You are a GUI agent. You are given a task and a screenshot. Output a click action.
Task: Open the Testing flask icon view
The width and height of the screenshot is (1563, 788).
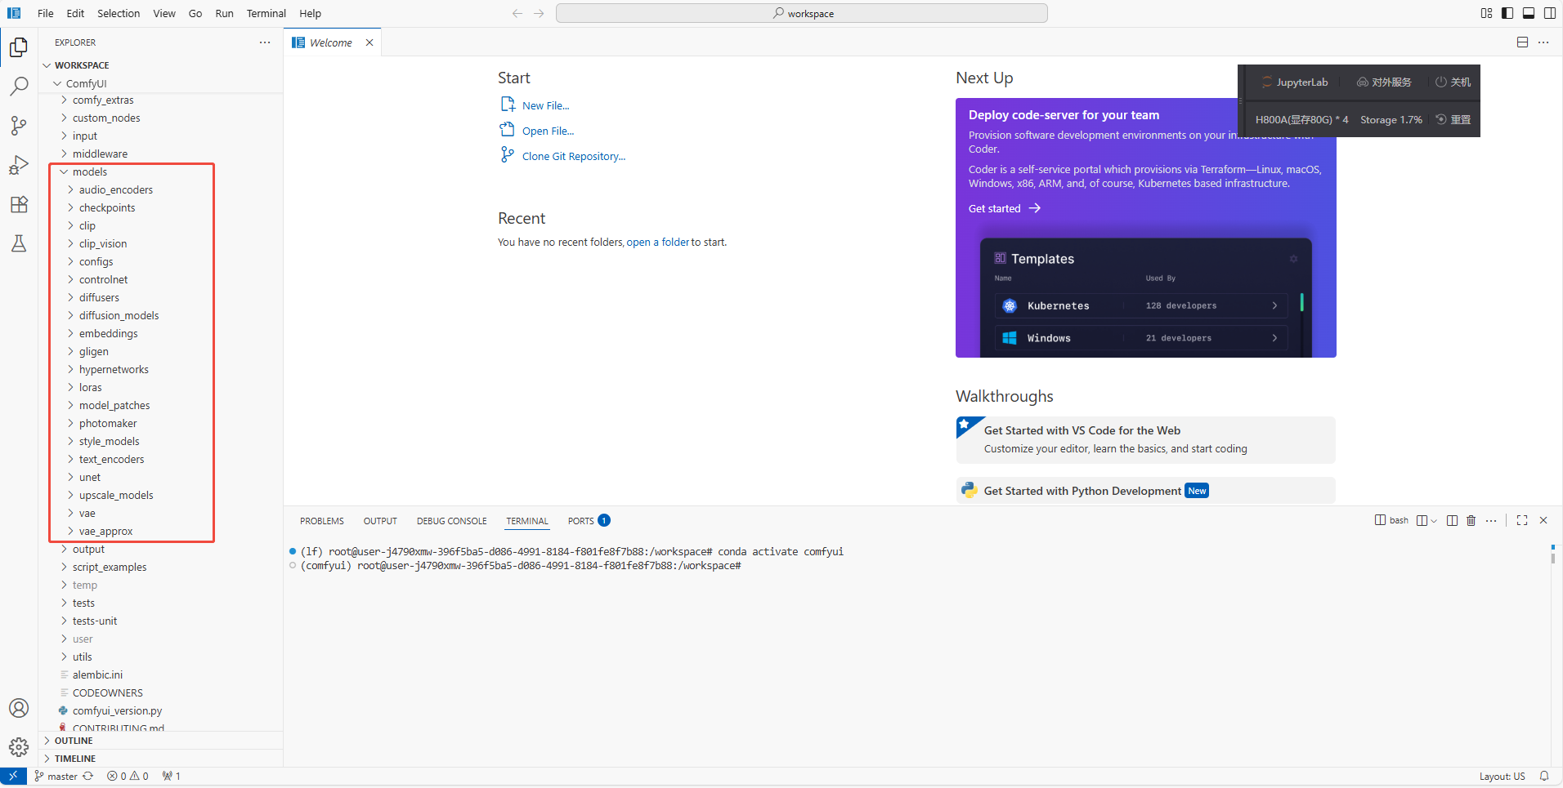click(19, 243)
